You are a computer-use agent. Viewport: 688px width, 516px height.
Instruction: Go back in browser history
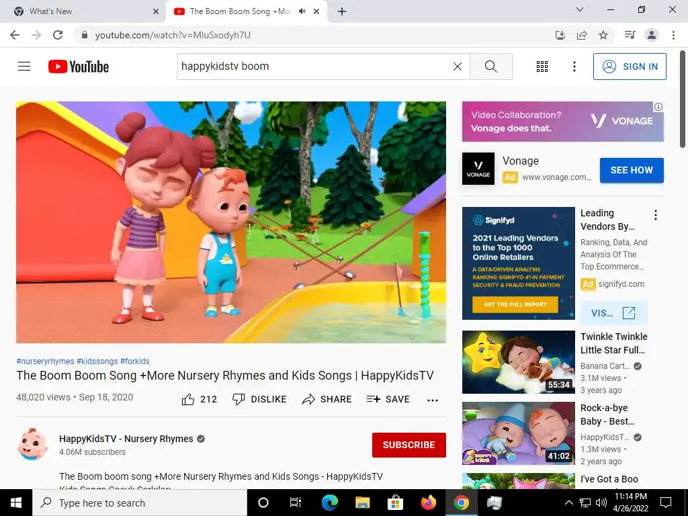15,35
